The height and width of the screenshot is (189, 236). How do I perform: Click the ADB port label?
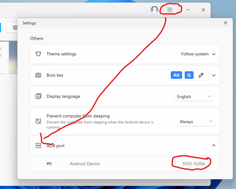[x=55, y=146]
